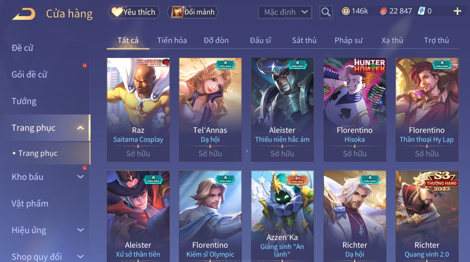Click the back arrow icon
This screenshot has width=470, height=262.
24,14
